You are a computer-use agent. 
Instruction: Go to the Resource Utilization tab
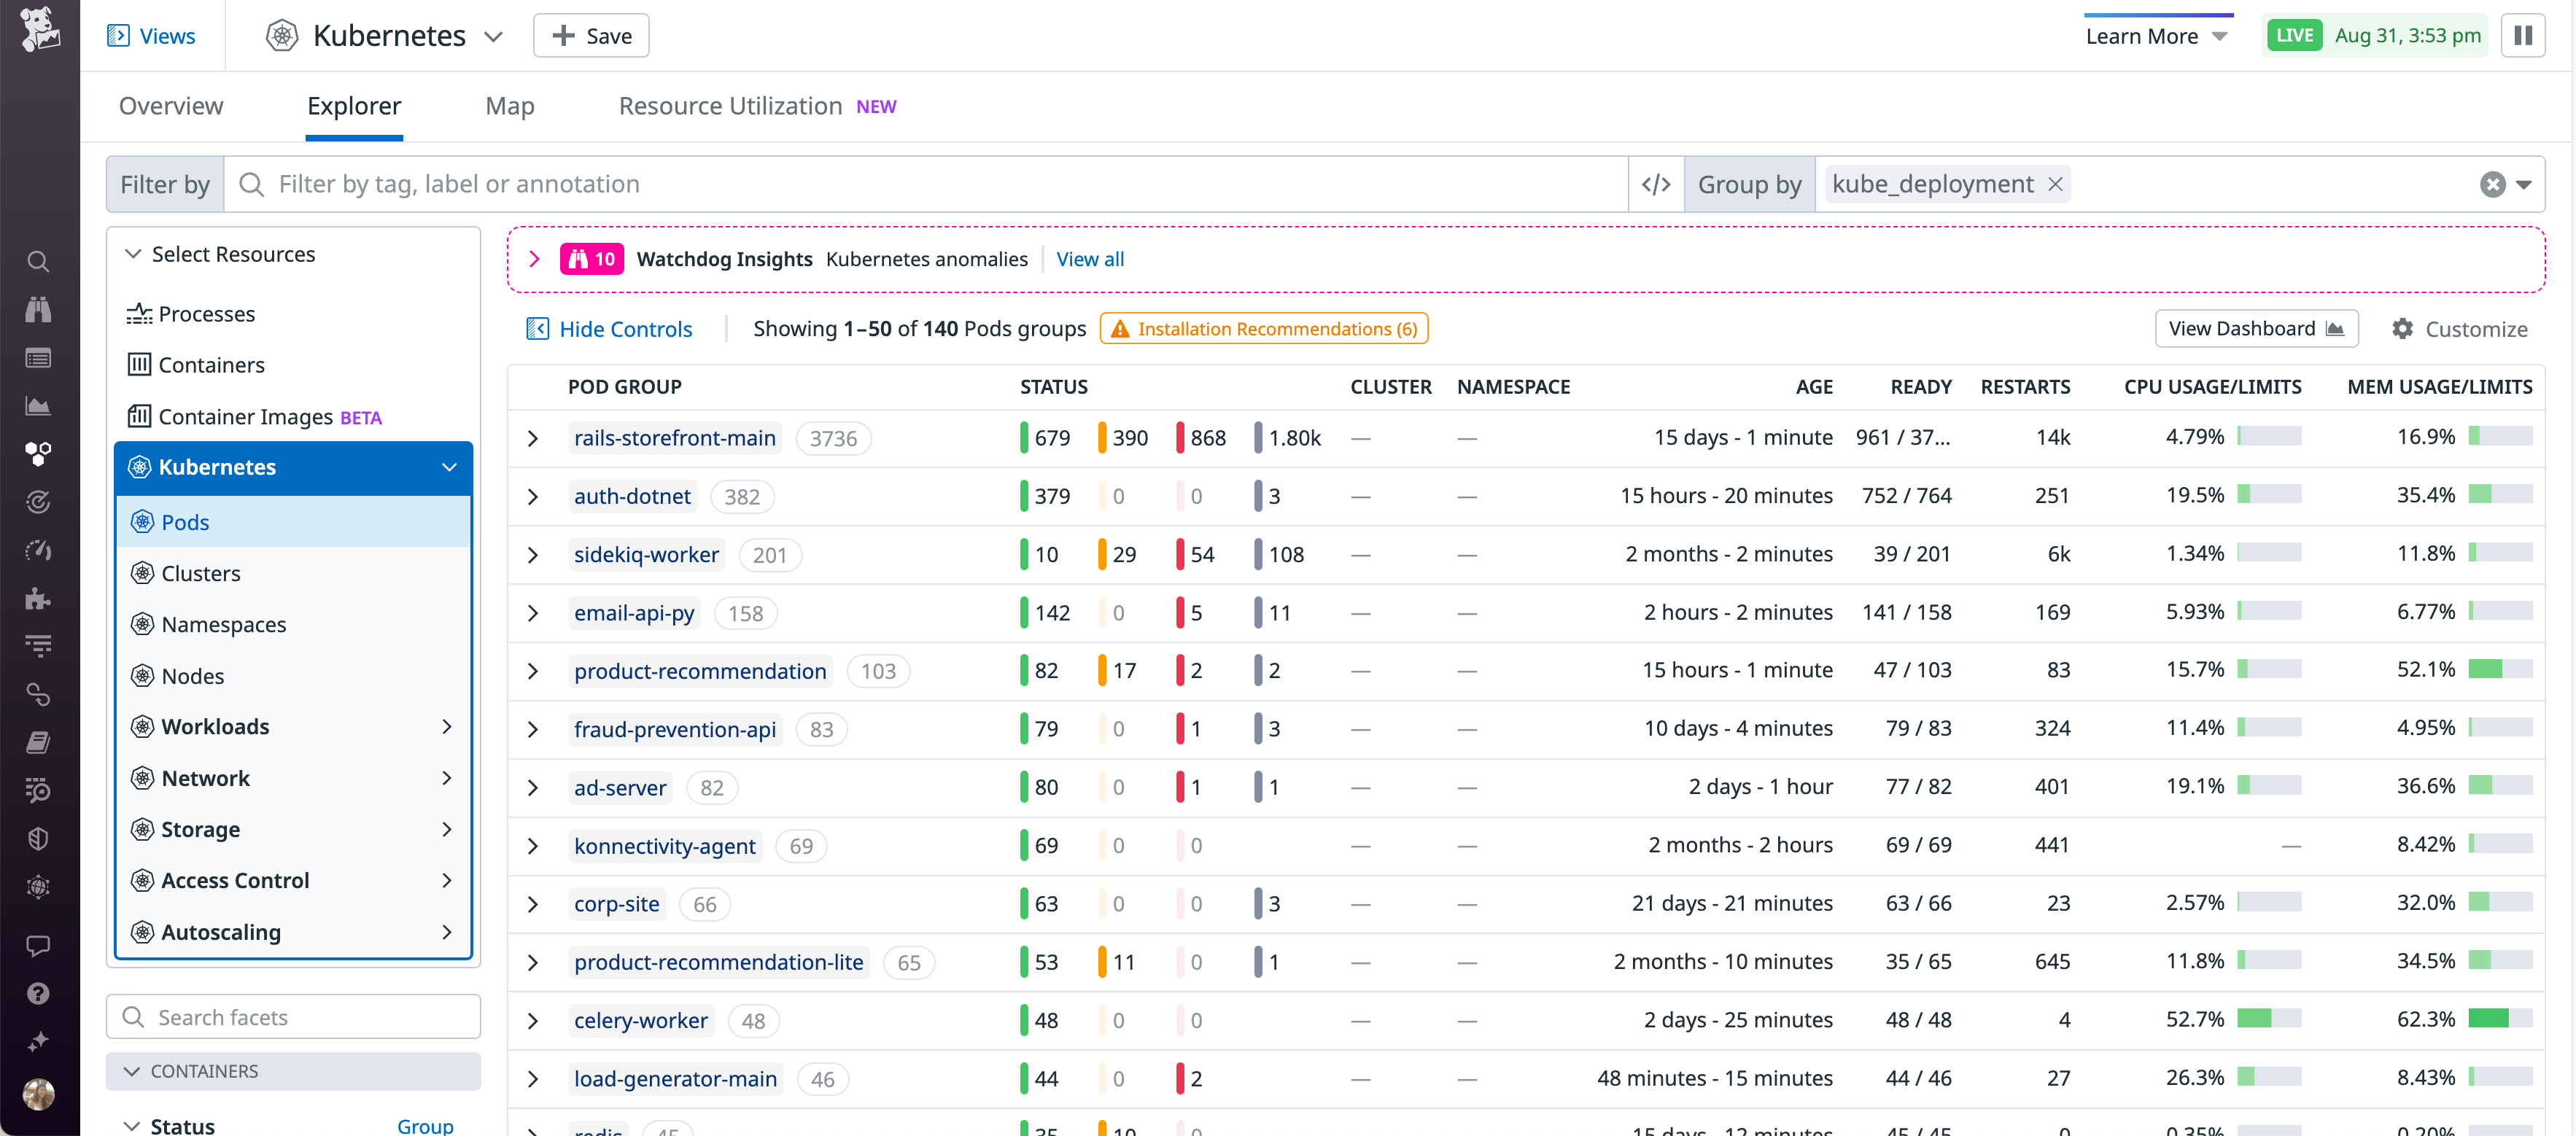click(x=729, y=105)
